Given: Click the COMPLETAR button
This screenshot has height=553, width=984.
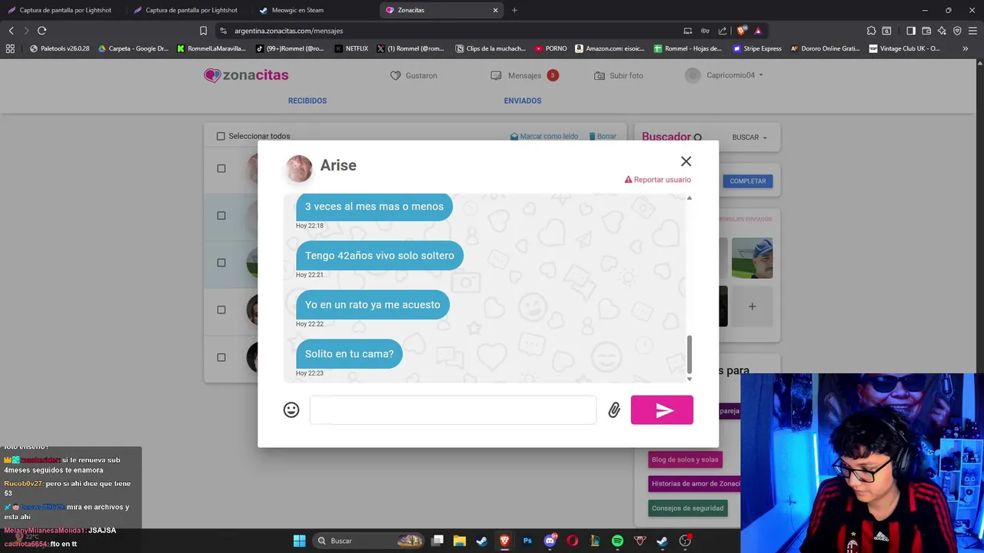Looking at the screenshot, I should (x=747, y=181).
